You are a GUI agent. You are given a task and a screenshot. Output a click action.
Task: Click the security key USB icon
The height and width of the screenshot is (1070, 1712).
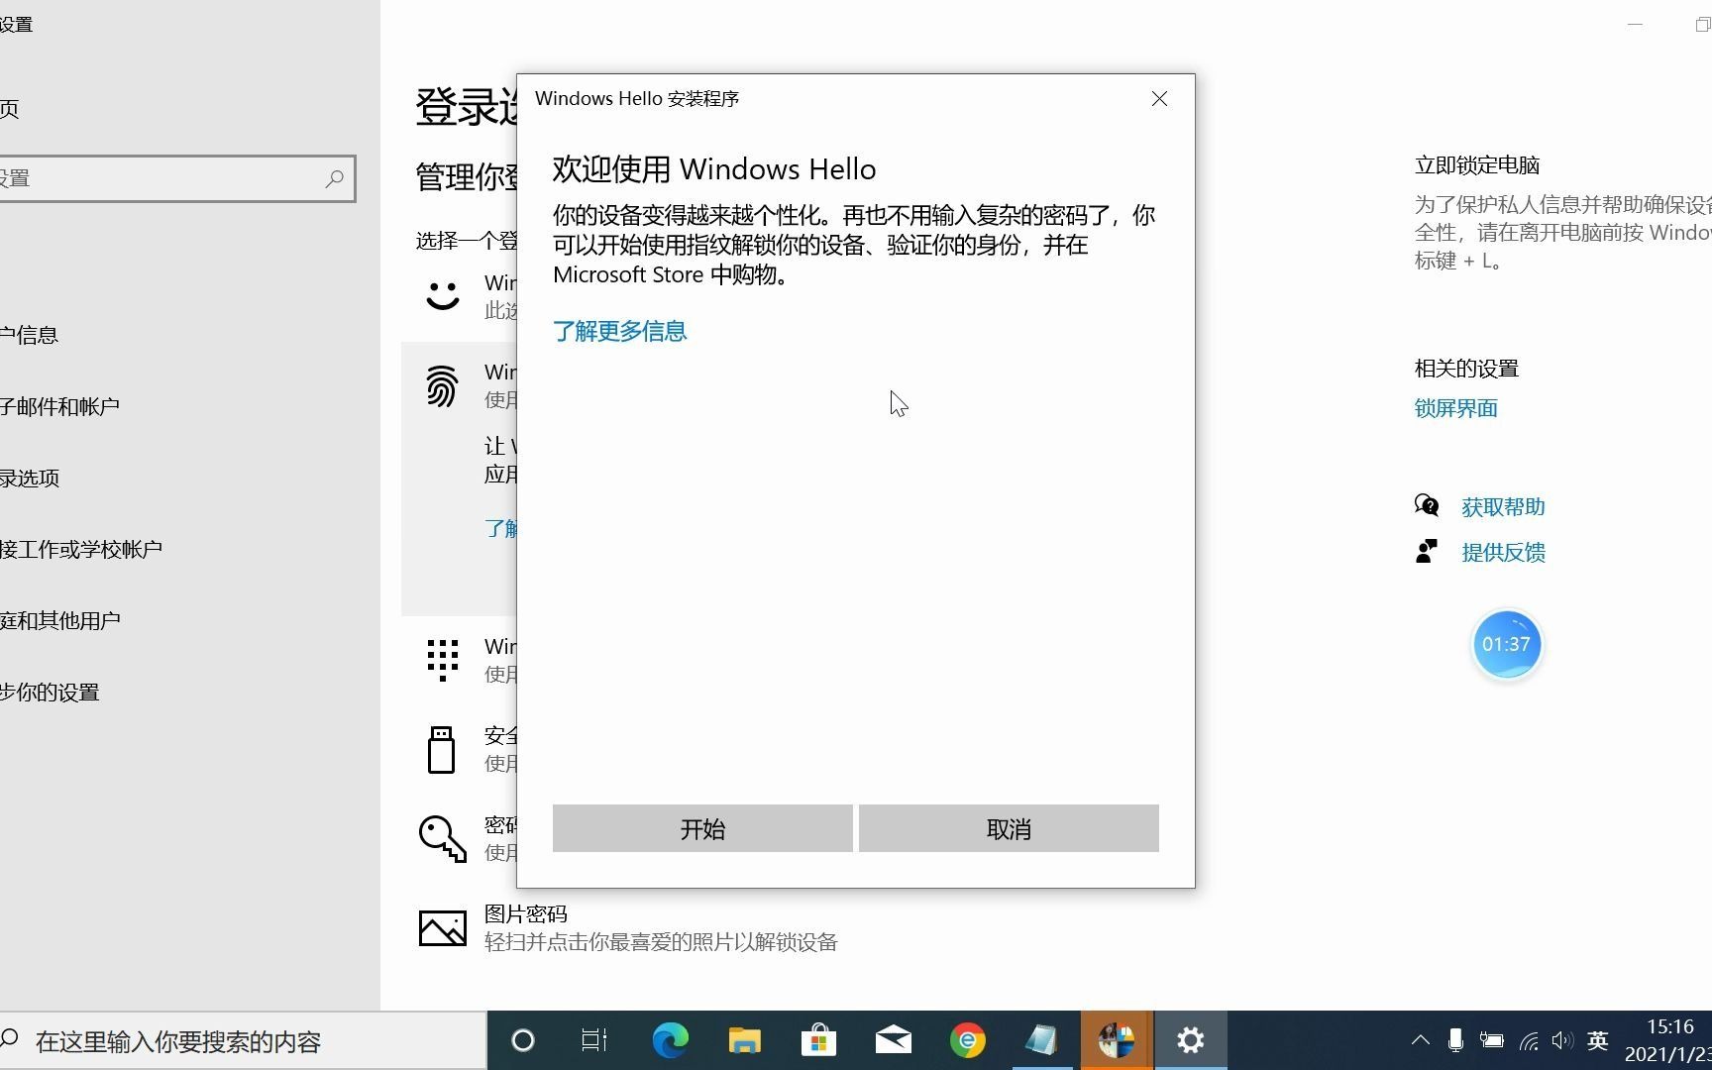[442, 749]
